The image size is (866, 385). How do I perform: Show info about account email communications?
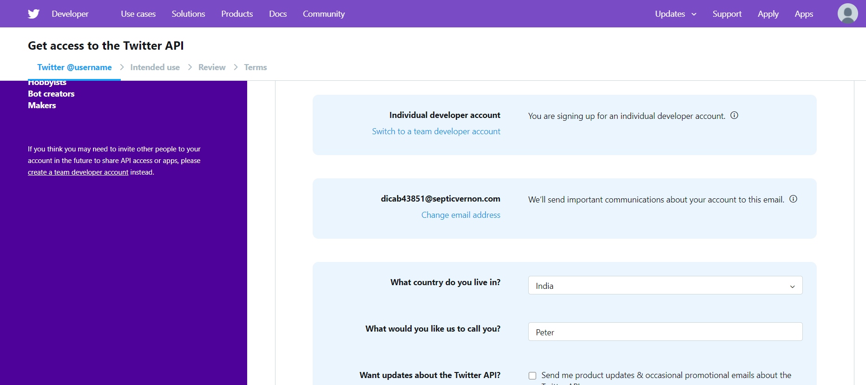[x=793, y=199]
